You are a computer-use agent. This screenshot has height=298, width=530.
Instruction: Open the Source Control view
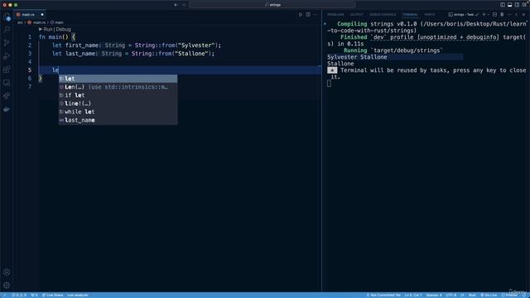click(x=7, y=43)
